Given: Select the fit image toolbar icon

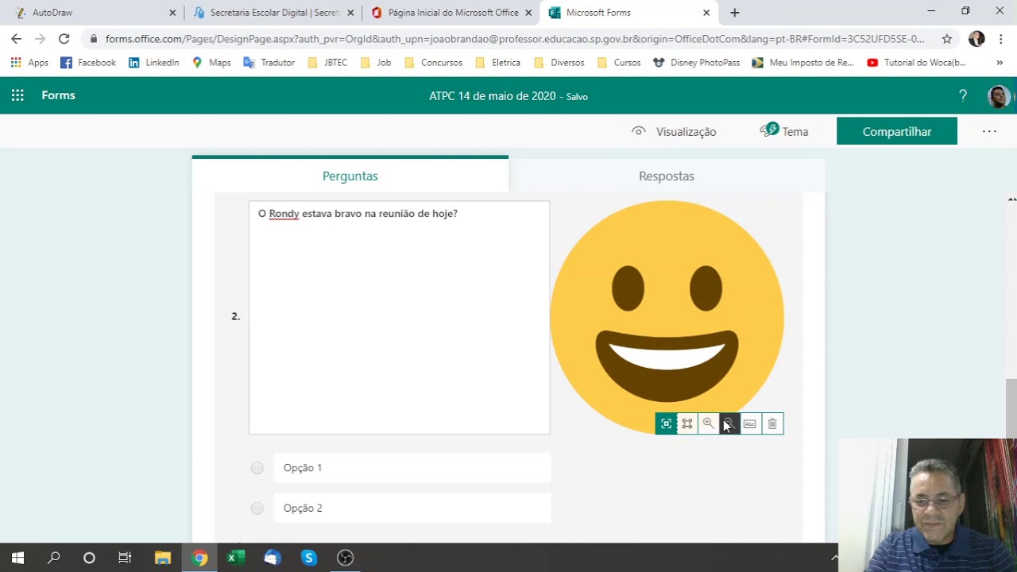Looking at the screenshot, I should pyautogui.click(x=666, y=423).
